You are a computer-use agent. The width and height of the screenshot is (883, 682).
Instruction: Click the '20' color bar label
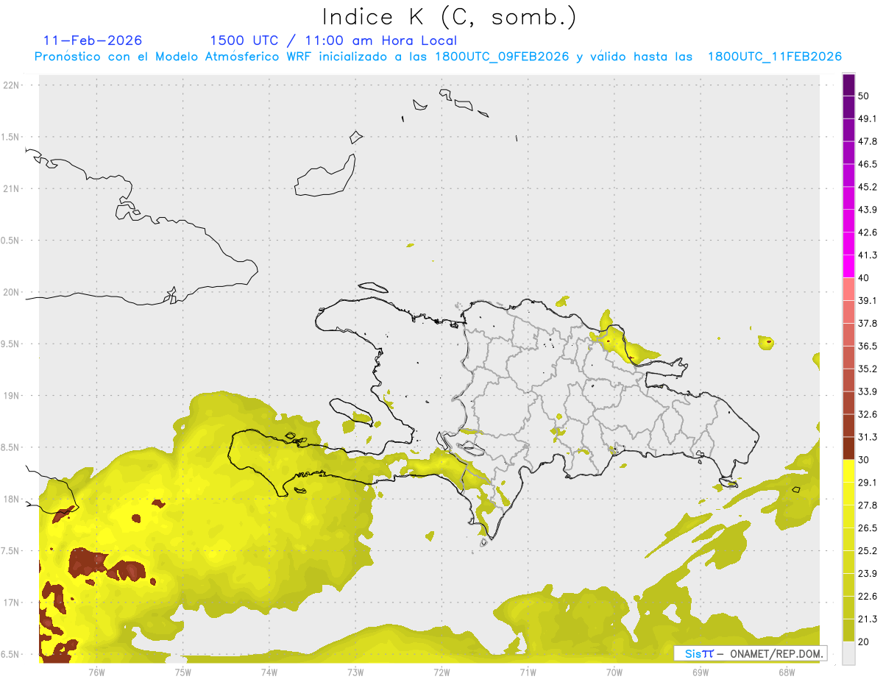(865, 642)
